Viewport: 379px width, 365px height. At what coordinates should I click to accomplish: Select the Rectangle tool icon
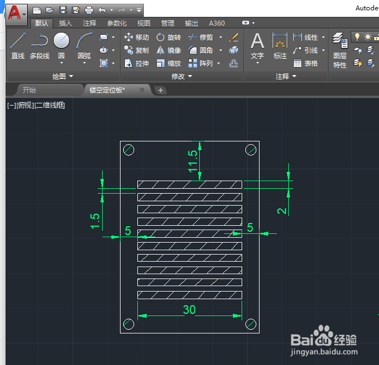pyautogui.click(x=104, y=37)
